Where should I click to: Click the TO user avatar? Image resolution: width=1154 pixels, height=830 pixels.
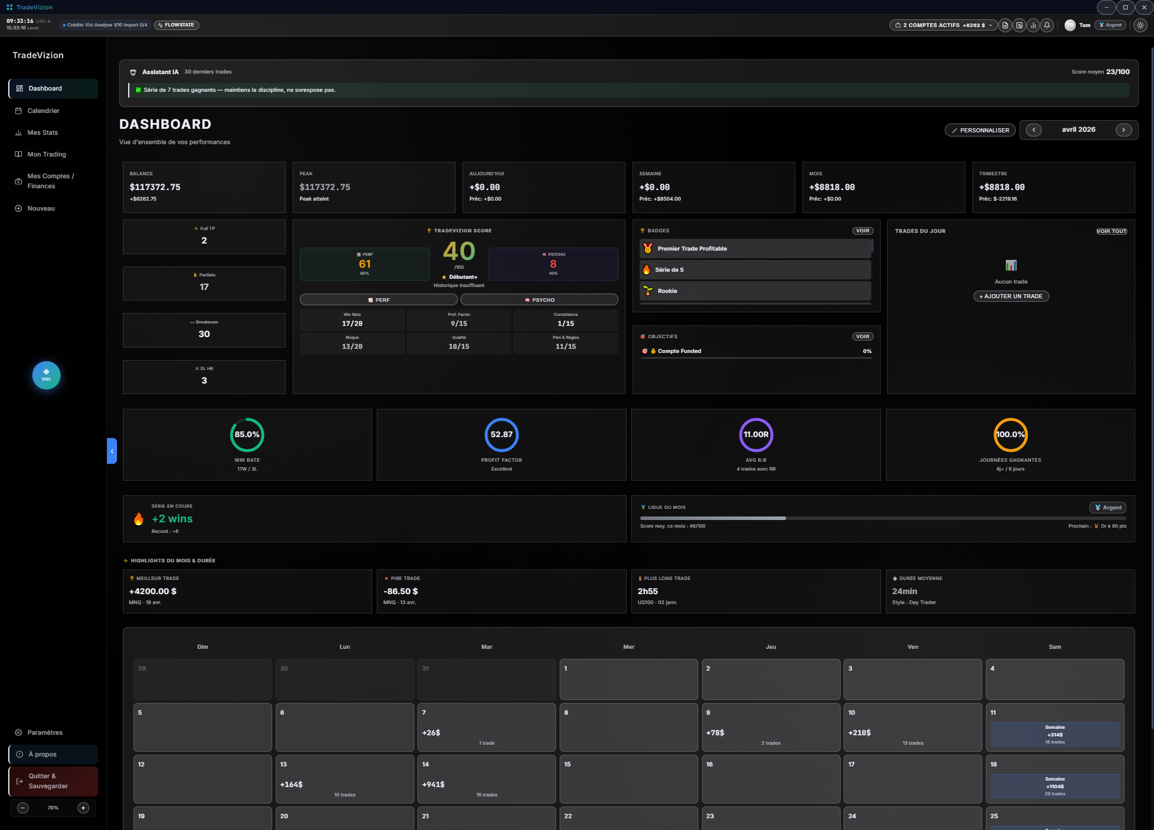pyautogui.click(x=1070, y=25)
